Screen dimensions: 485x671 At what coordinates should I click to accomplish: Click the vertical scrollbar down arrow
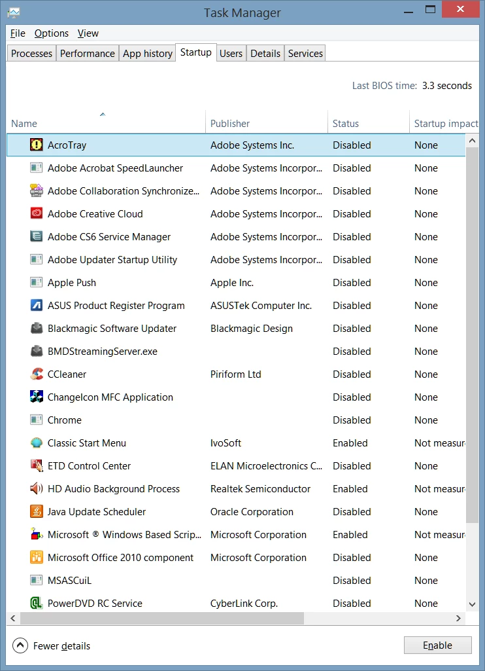(x=472, y=604)
